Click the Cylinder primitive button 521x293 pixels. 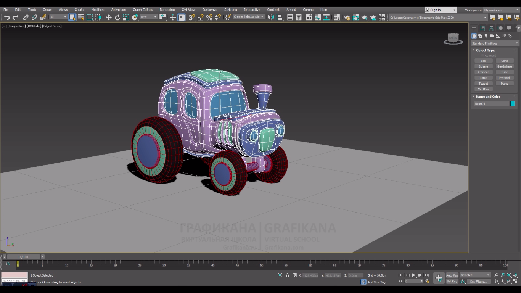[x=483, y=72]
